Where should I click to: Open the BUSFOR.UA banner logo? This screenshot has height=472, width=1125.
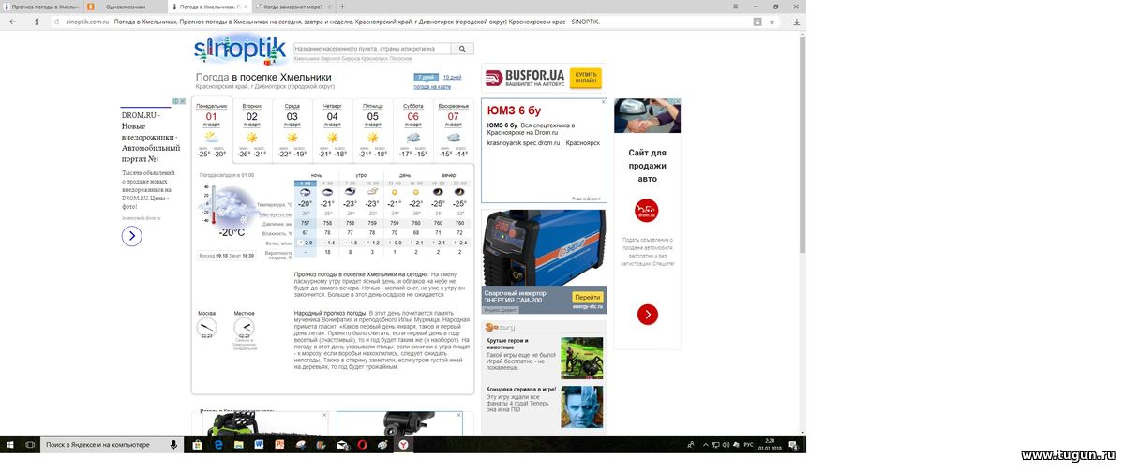(x=524, y=78)
